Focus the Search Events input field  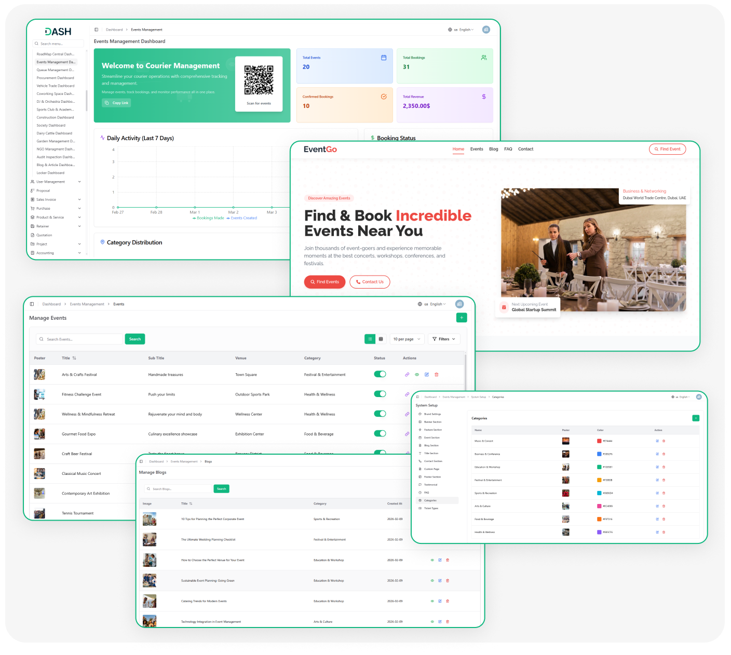[x=79, y=339]
